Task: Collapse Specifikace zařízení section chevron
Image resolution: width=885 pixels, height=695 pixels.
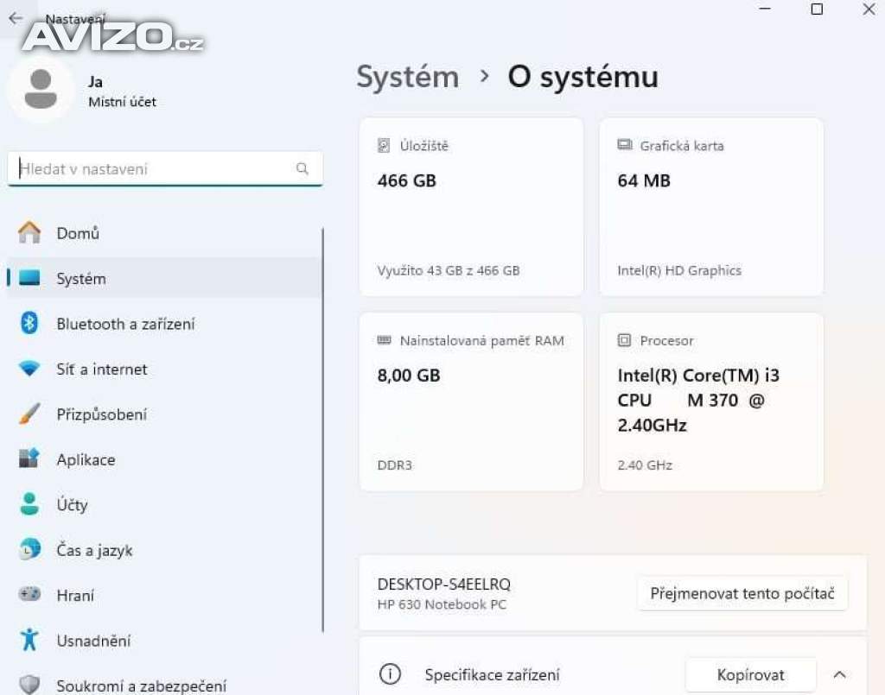Action: tap(840, 674)
